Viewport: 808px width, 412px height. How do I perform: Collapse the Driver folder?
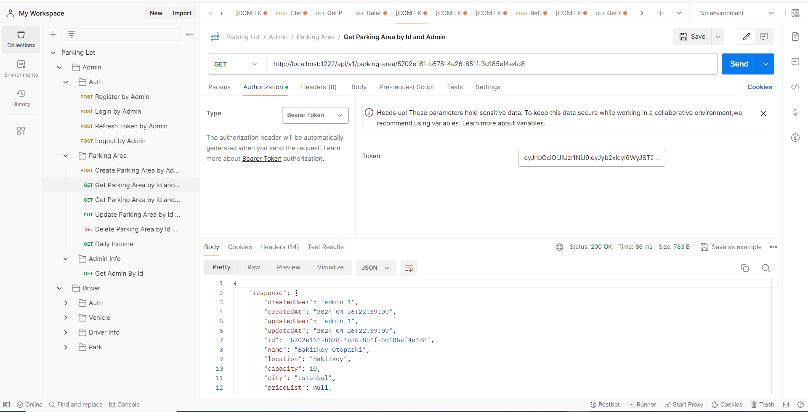click(x=59, y=288)
